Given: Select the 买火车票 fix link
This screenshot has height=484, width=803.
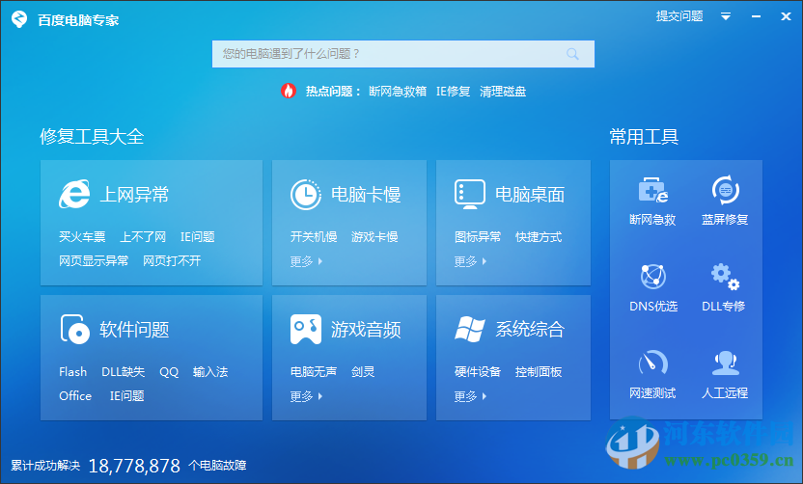Looking at the screenshot, I should 82,237.
